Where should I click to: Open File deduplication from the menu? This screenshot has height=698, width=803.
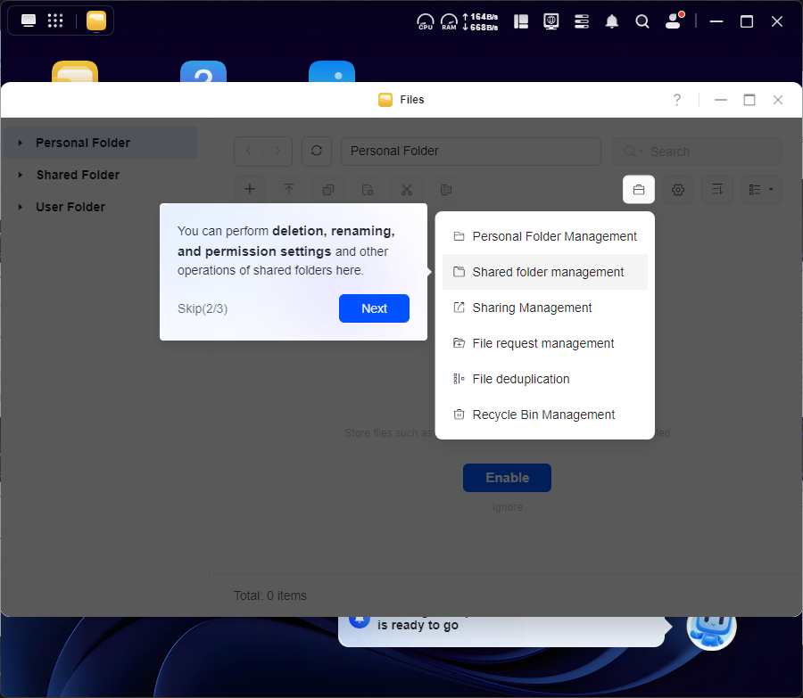pyautogui.click(x=520, y=379)
